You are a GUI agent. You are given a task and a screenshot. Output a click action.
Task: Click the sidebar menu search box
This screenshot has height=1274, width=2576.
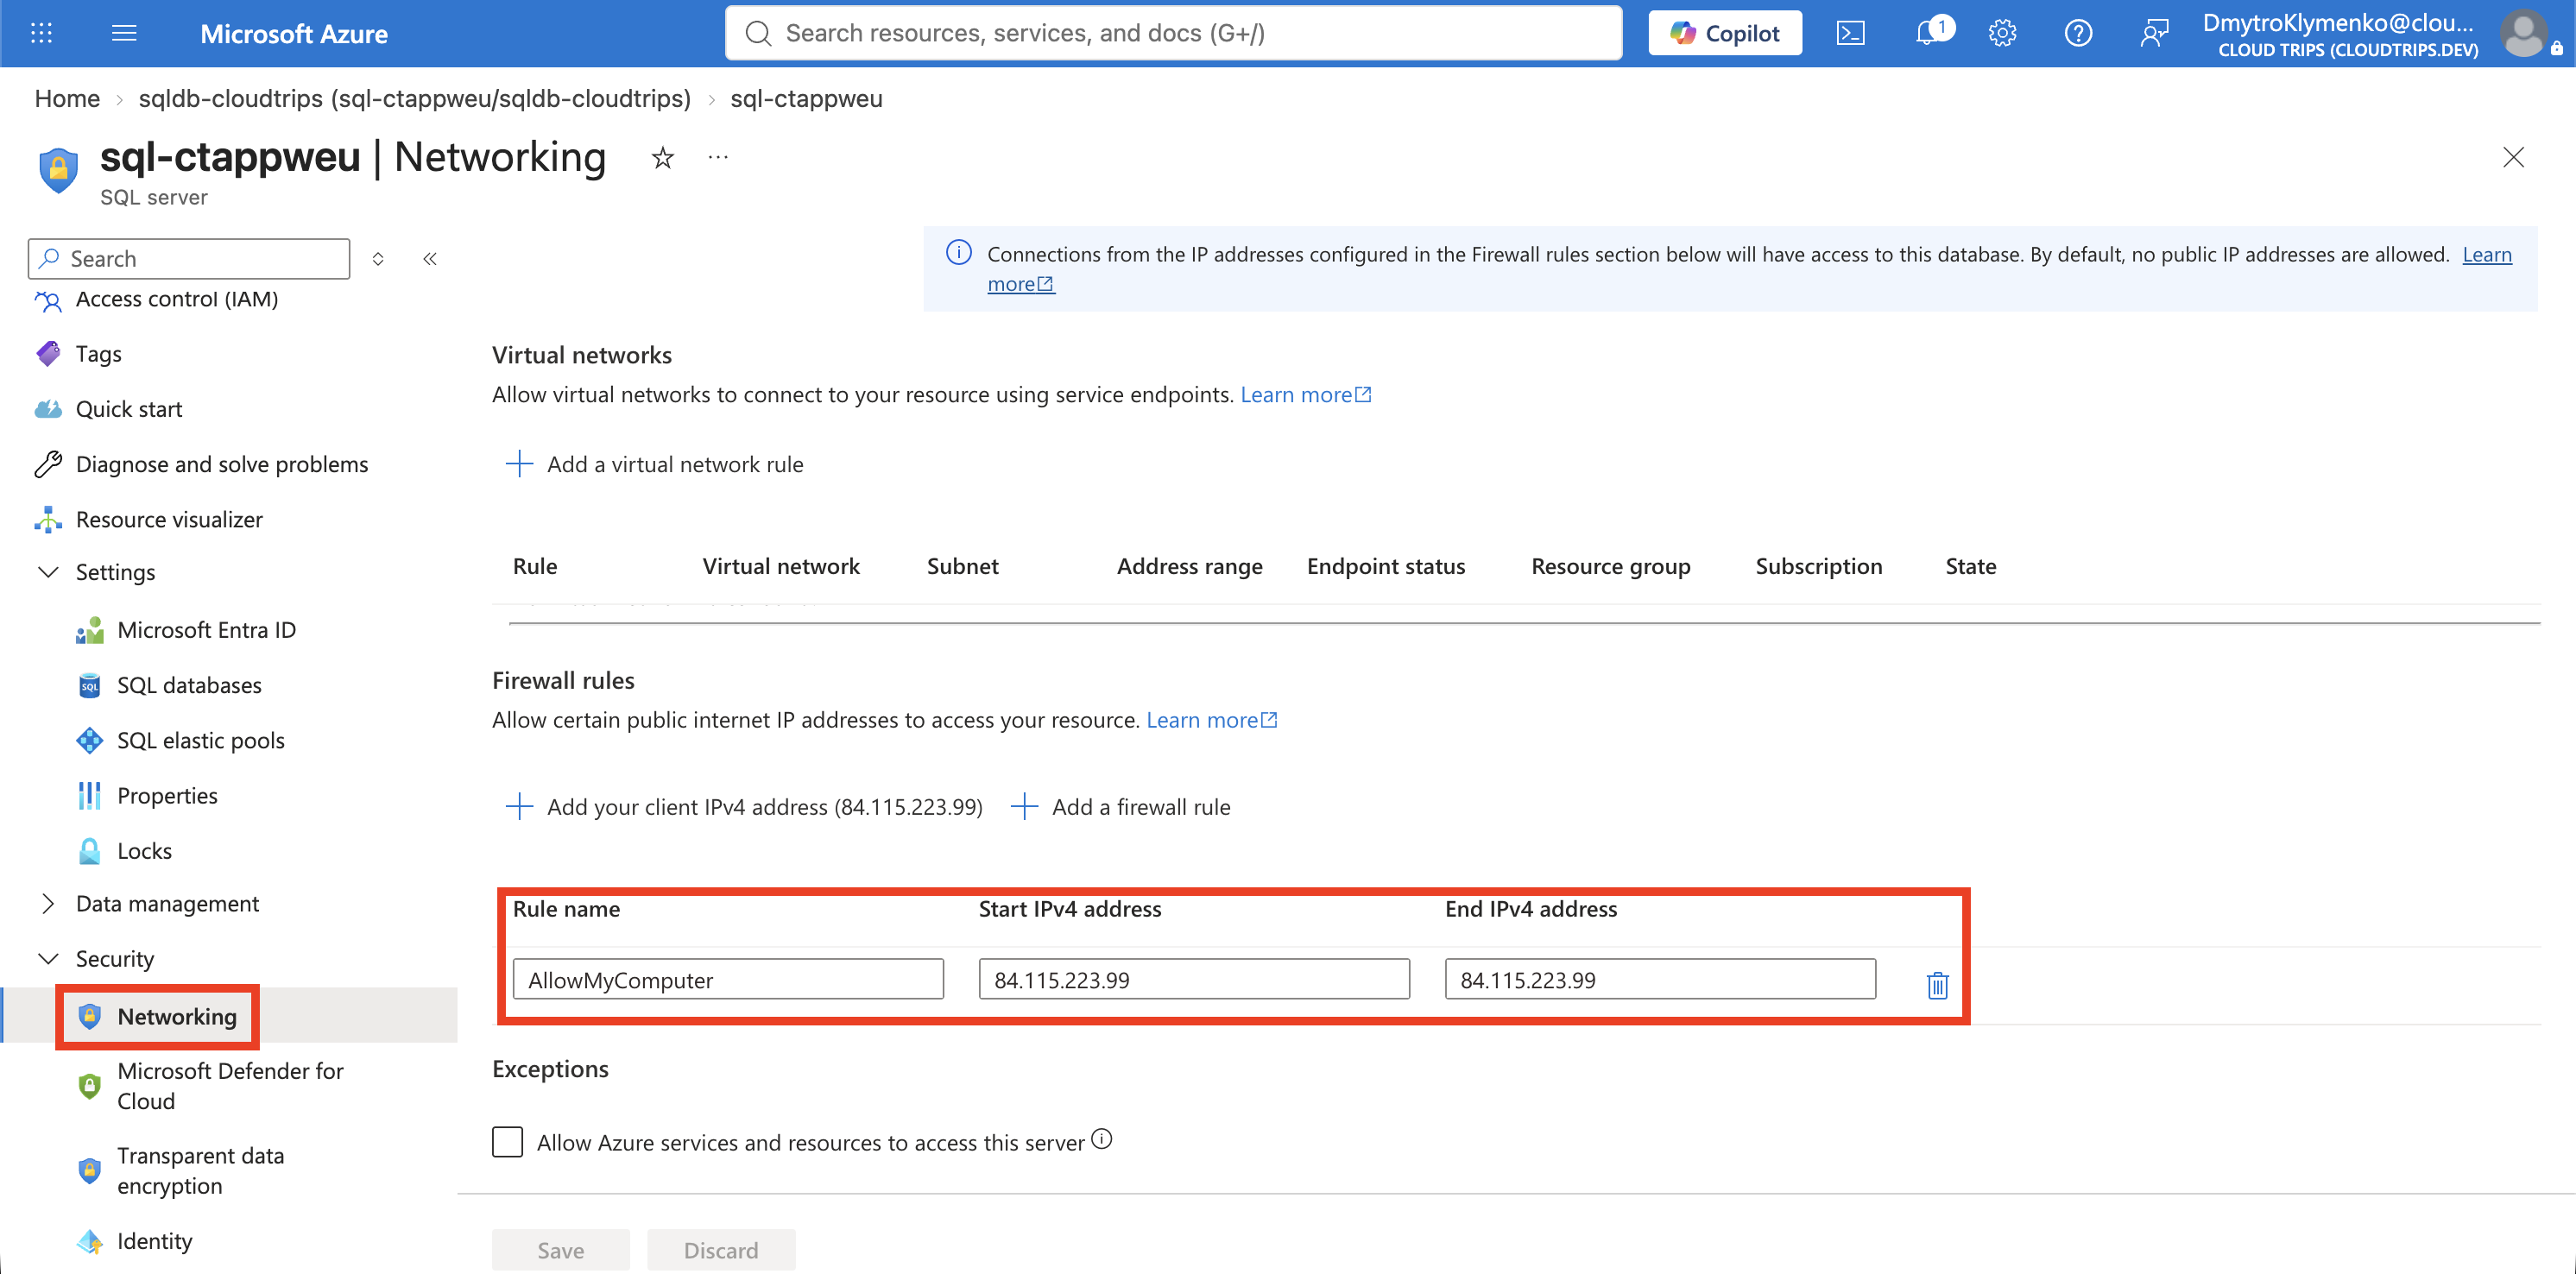coord(189,258)
